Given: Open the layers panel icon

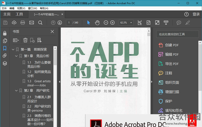Looking at the screenshot, I should coord(5,63).
